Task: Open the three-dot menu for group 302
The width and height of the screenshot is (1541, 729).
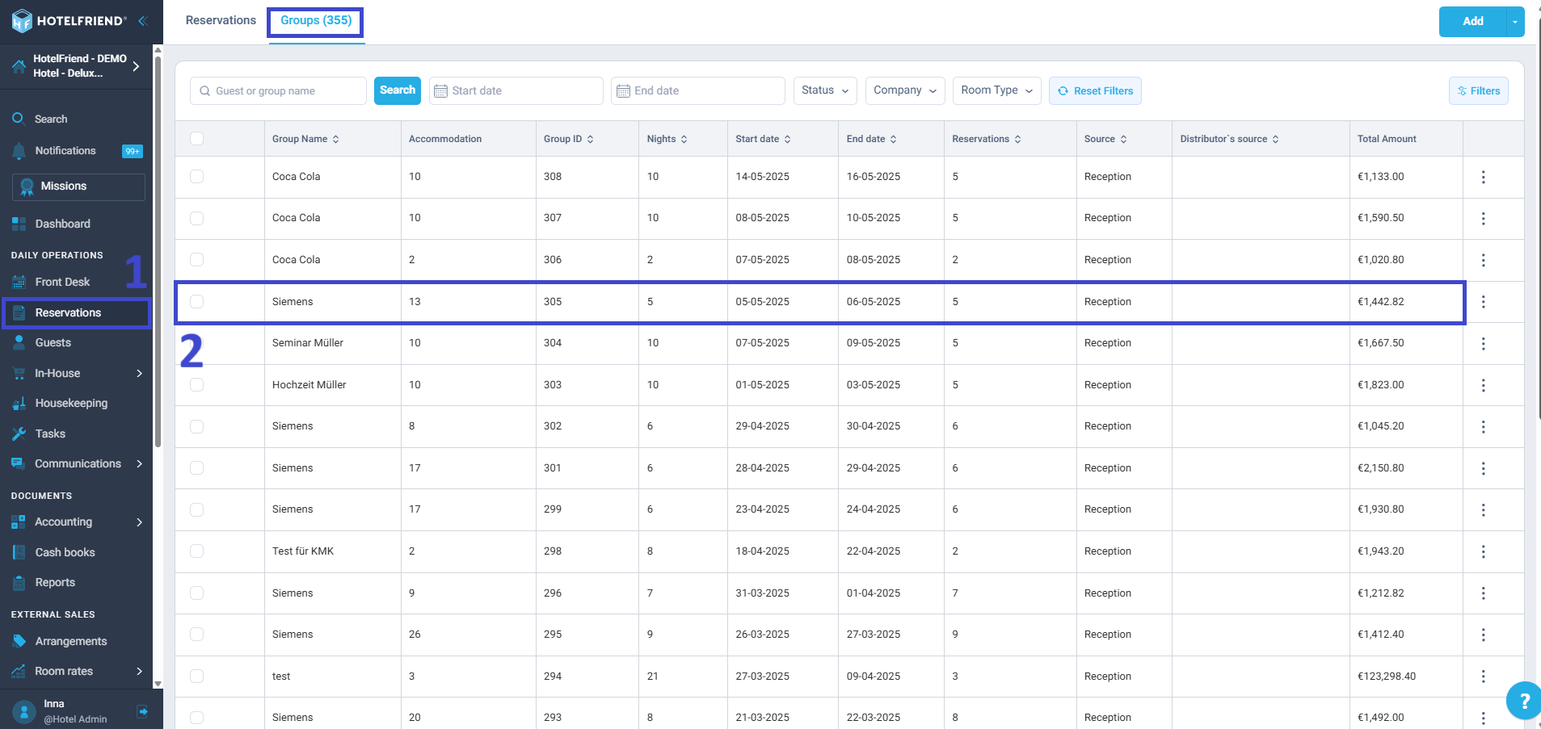Action: [1483, 427]
